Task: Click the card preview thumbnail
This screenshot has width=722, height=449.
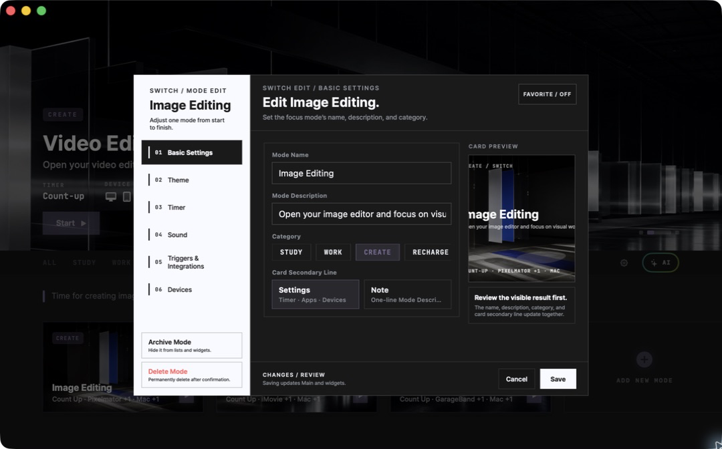Action: pyautogui.click(x=521, y=218)
